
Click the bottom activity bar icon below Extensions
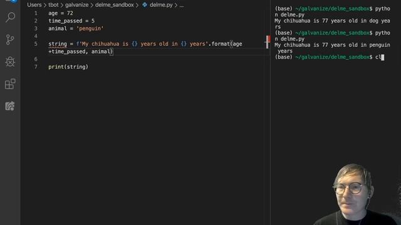10,106
